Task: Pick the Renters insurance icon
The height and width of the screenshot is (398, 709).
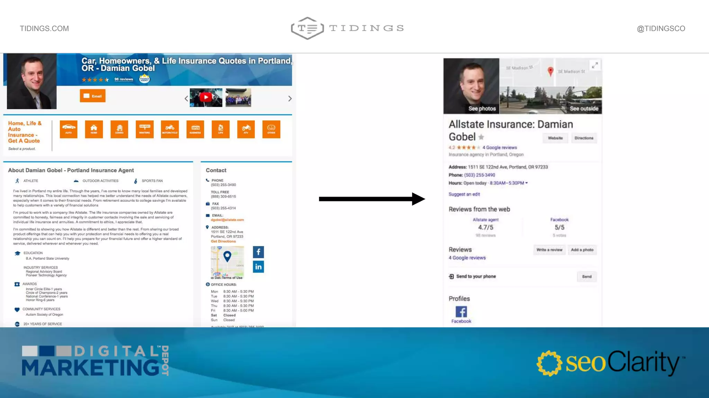Action: (x=144, y=129)
